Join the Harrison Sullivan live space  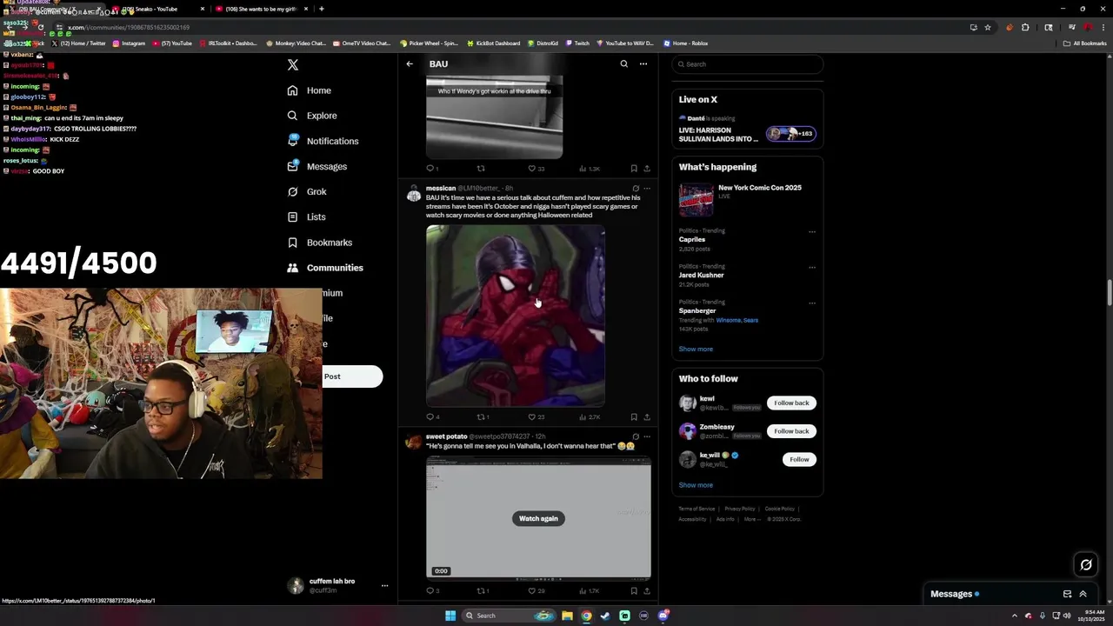click(x=748, y=130)
